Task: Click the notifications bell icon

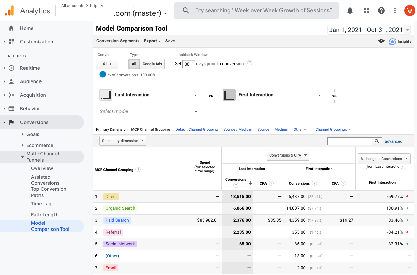Action: click(350, 11)
